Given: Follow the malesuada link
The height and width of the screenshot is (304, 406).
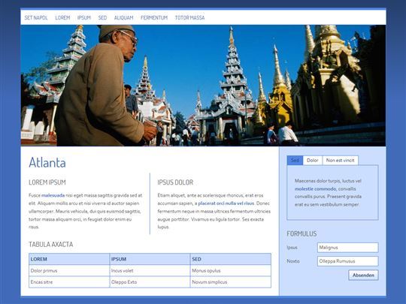Looking at the screenshot, I should (53, 195).
